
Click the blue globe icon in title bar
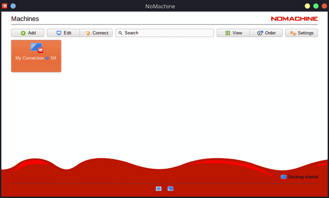[x=13, y=6]
